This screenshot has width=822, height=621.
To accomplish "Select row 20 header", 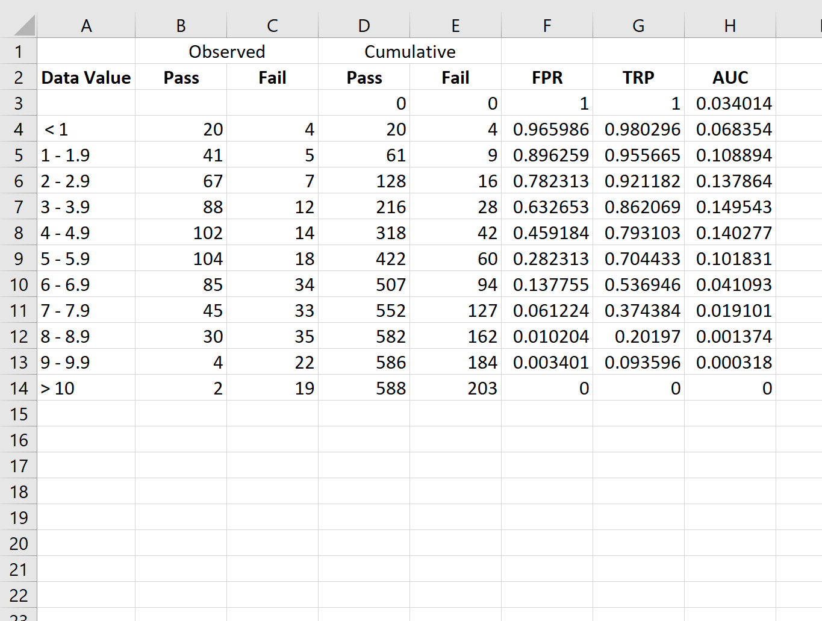I will click(19, 543).
